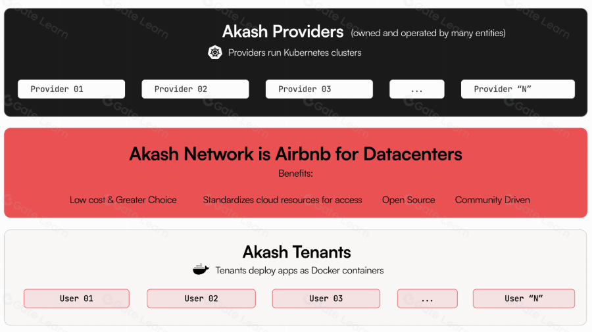The image size is (592, 332).
Task: Click the Provider "N" box
Action: pyautogui.click(x=518, y=89)
